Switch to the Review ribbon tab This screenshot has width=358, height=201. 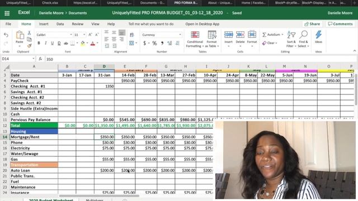78,24
